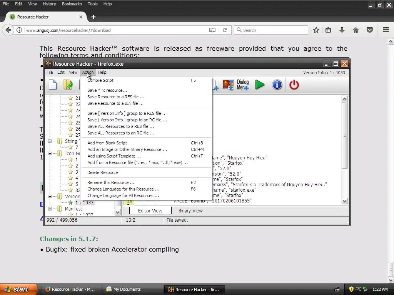This screenshot has height=295, width=394.
Task: Choose Change Language for All Resources
Action: (x=146, y=196)
